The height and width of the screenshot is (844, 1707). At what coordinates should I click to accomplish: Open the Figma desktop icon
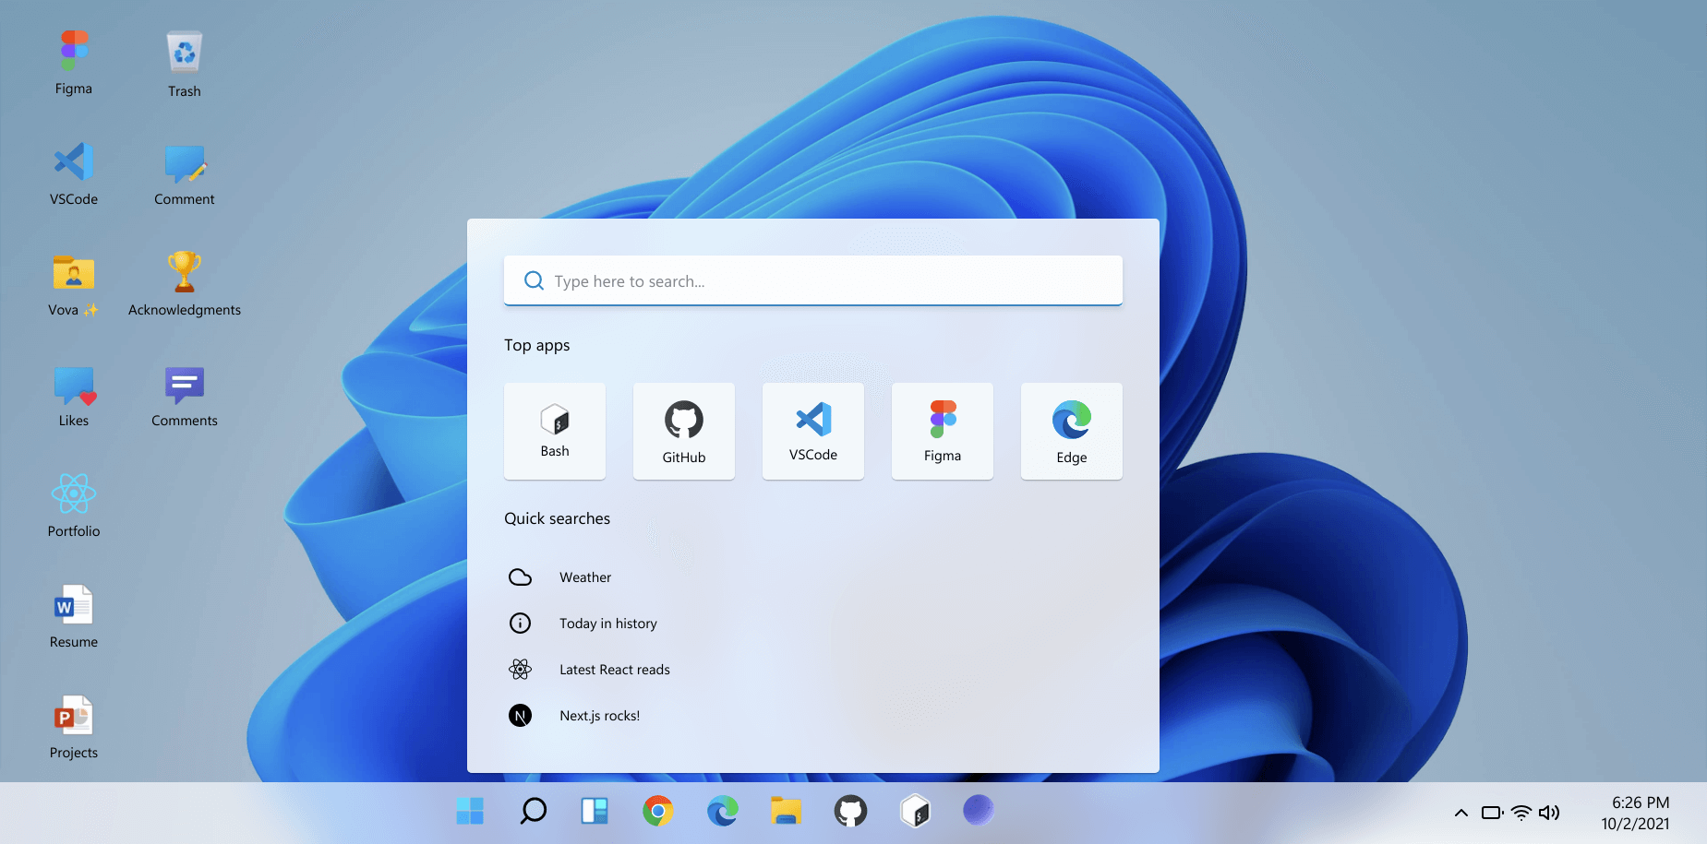point(74,63)
